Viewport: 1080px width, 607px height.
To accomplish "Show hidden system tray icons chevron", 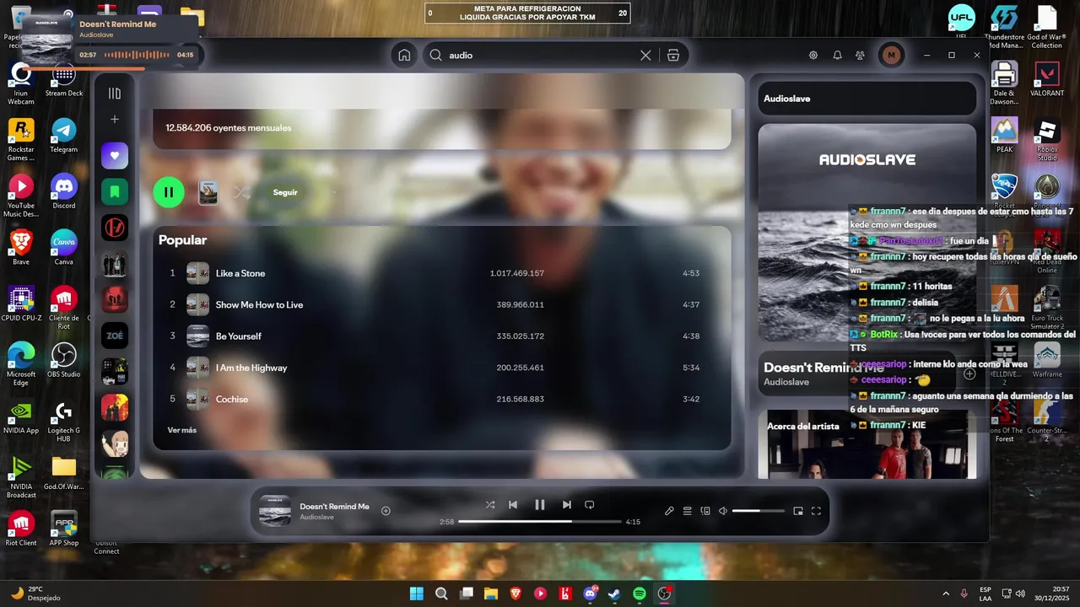I will pyautogui.click(x=945, y=594).
